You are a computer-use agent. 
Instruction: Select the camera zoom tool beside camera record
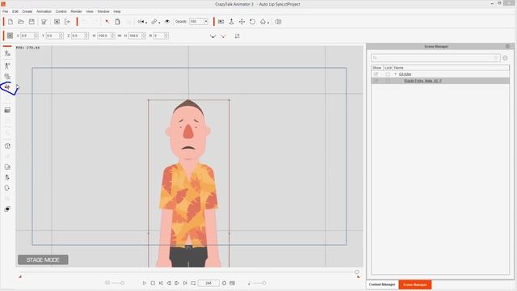[231, 22]
